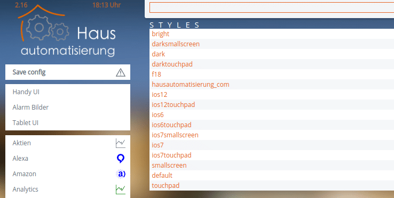Screen dimensions: 394x198
Task: Focus the command input field at top
Action: (272, 7)
